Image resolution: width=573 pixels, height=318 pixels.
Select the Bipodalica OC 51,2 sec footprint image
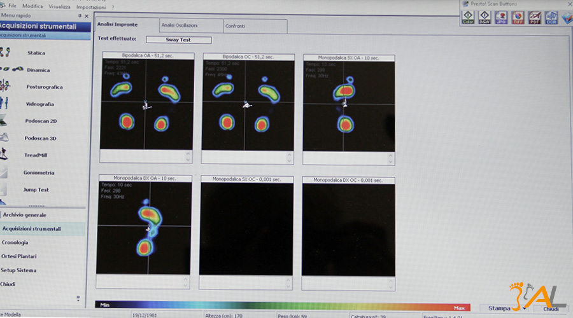pyautogui.click(x=248, y=106)
